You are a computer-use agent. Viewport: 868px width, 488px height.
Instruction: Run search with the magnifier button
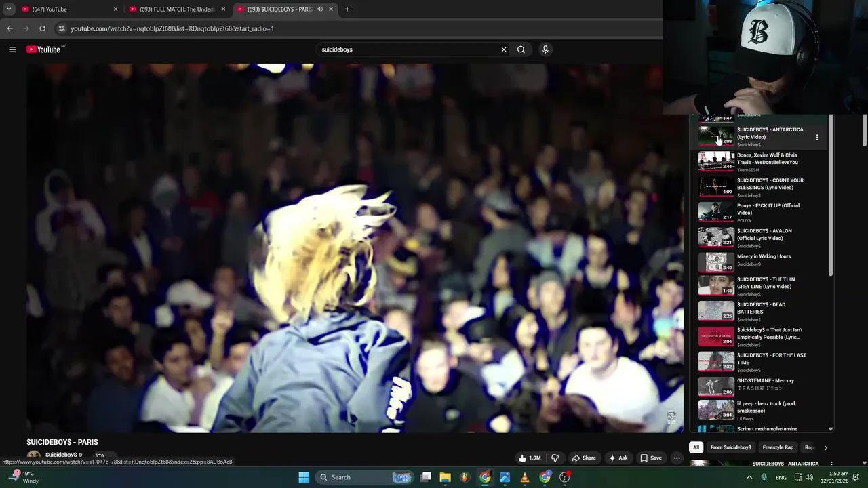[521, 49]
